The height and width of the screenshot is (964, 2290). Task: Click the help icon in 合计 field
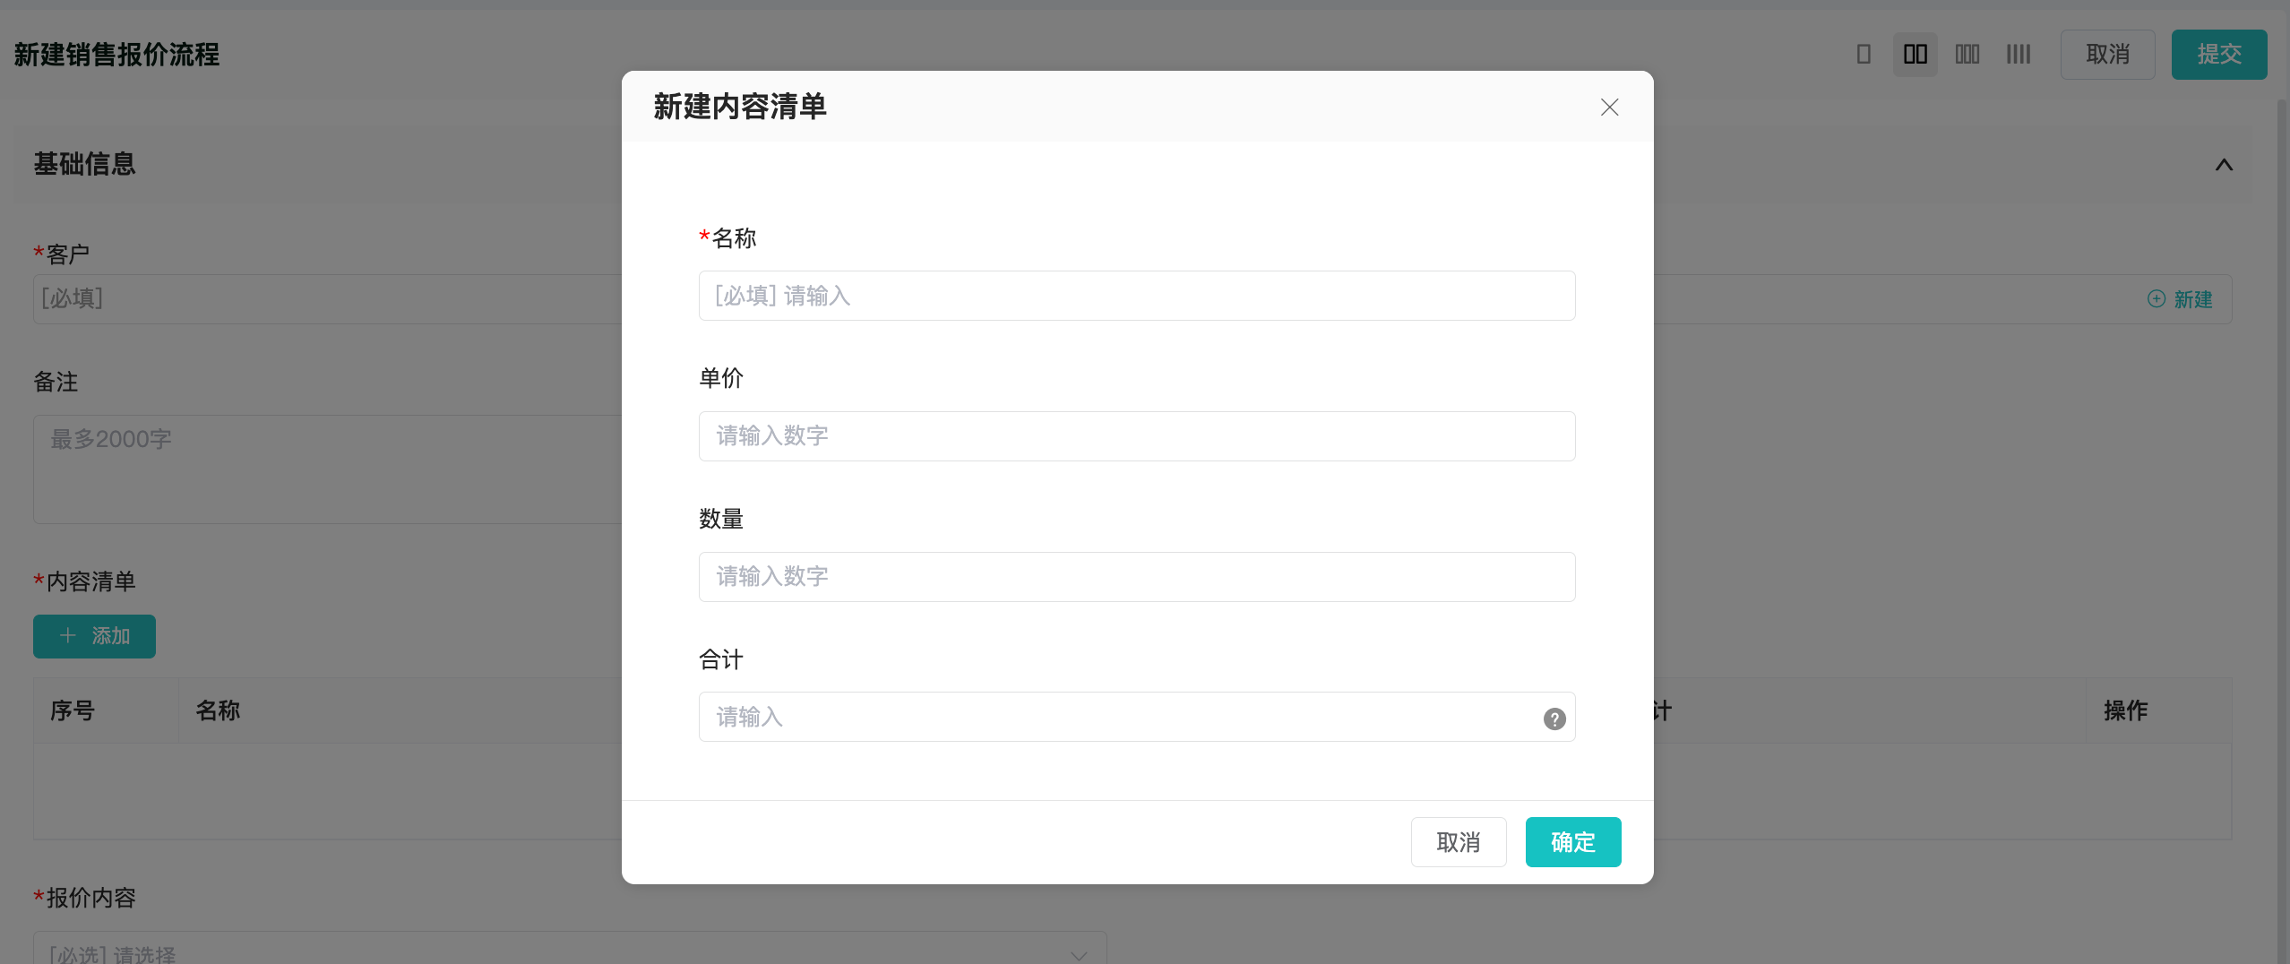(x=1554, y=719)
